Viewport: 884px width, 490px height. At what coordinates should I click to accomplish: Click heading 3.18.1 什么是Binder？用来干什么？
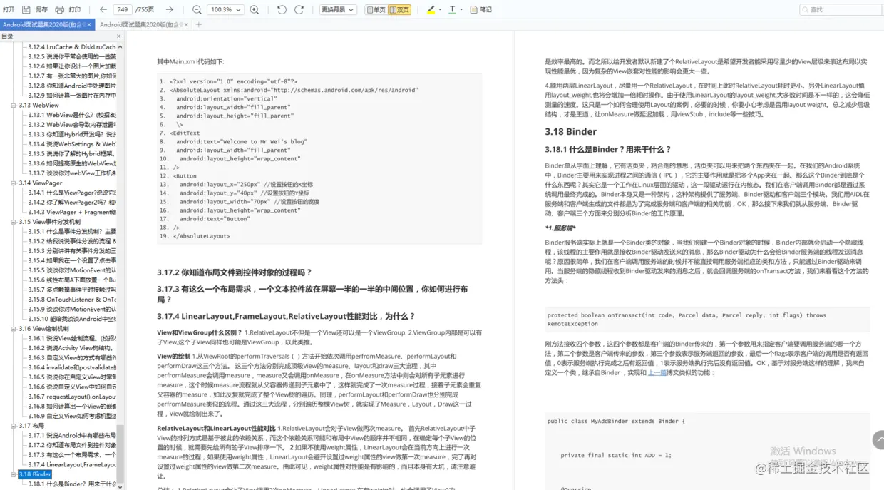[x=608, y=149]
